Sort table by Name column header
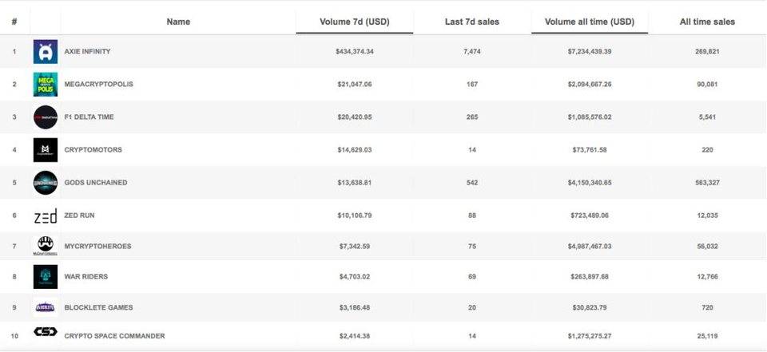 coord(178,22)
